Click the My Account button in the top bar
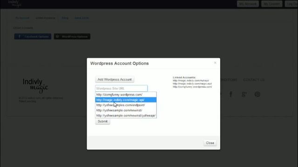This screenshot has width=298, height=167. [x=248, y=4]
